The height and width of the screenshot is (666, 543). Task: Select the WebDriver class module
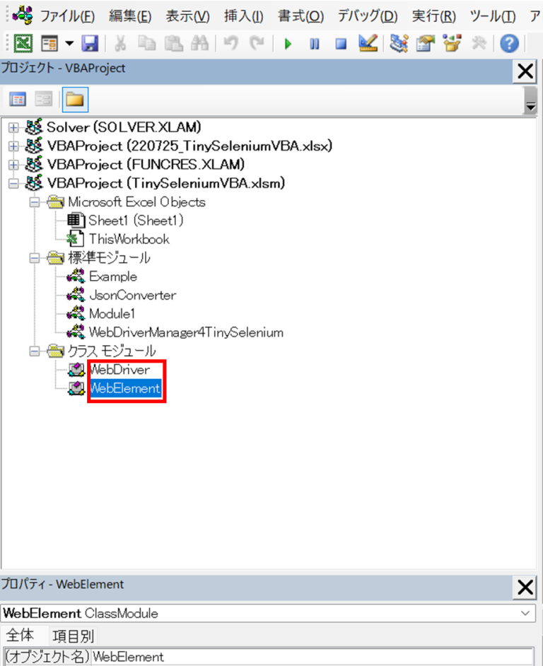[119, 369]
